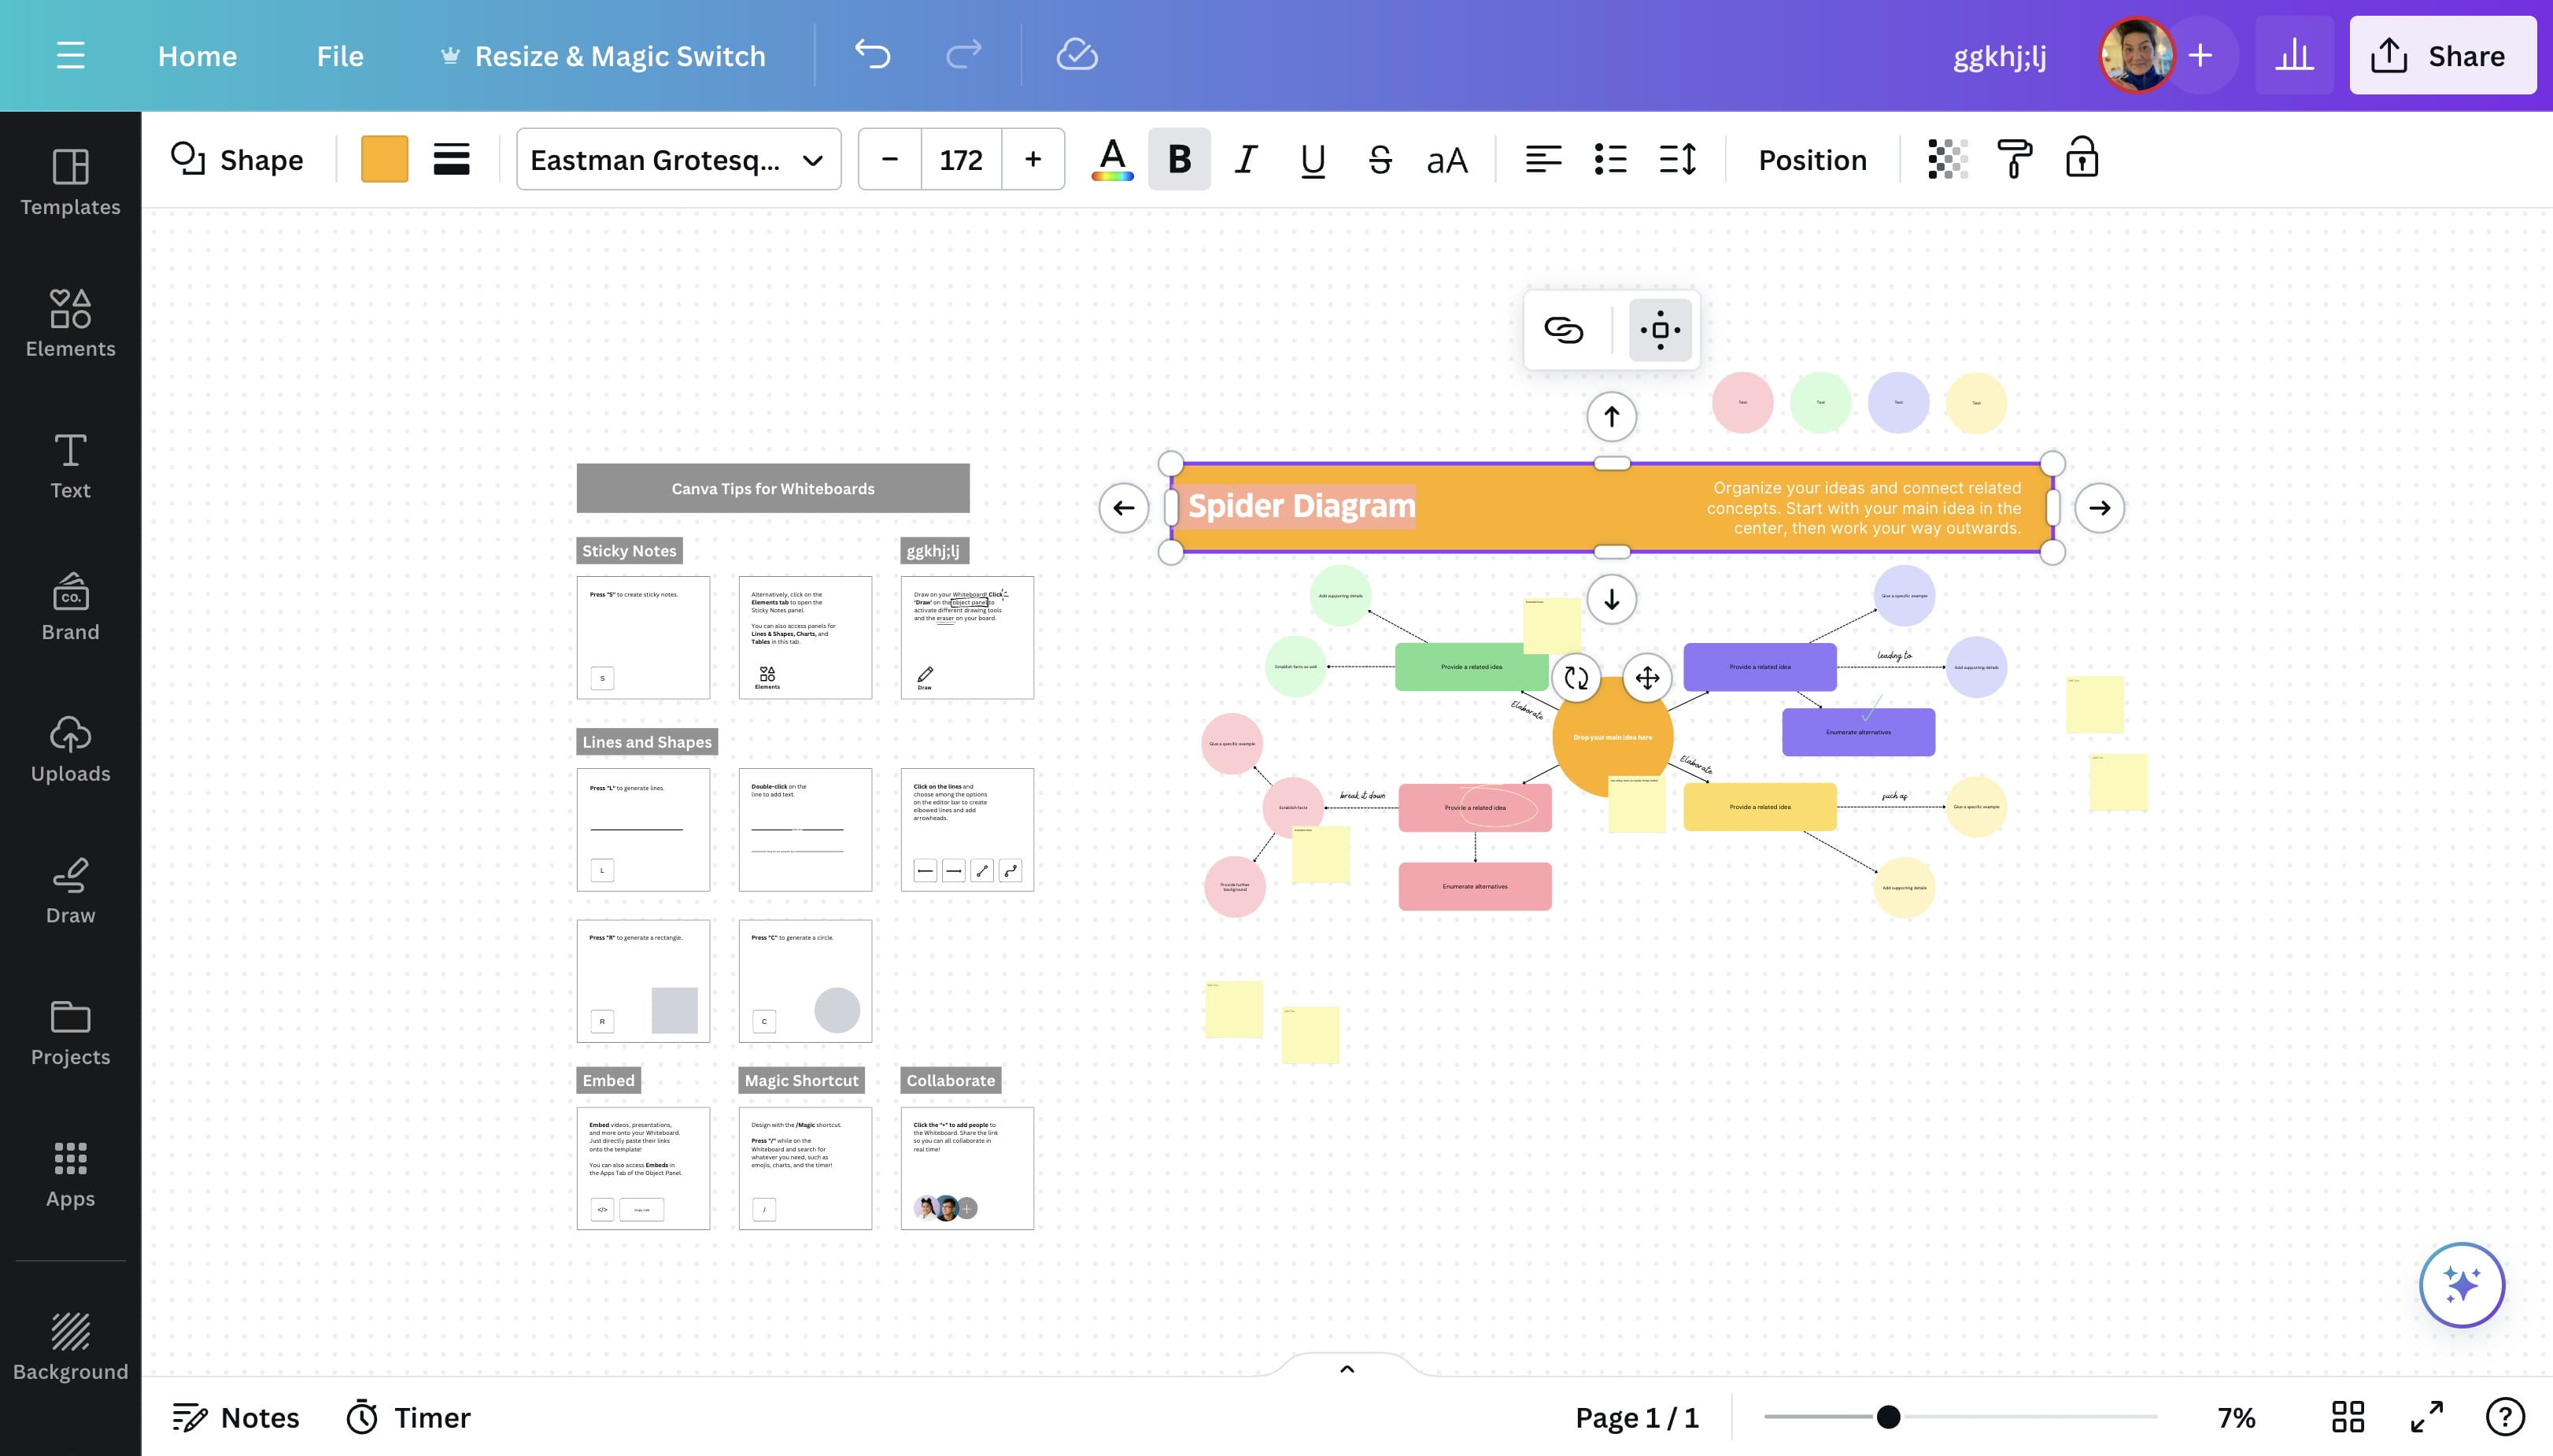Screen dimensions: 2553x1456
Task: Copy styling with the paint roller icon
Action: tap(2013, 158)
